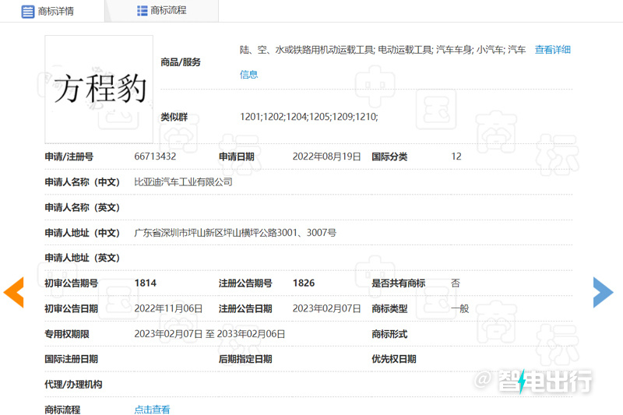The image size is (623, 415).
Task: Select registration number 66713432
Action: 155,157
